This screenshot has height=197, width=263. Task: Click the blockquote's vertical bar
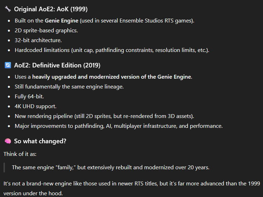click(4, 167)
